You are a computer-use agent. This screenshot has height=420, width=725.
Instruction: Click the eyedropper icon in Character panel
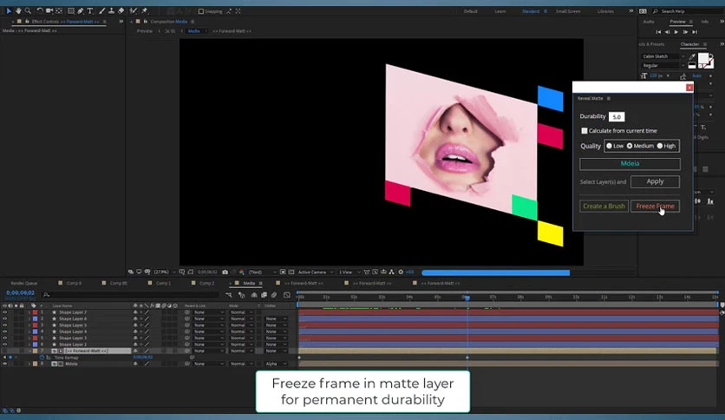point(692,56)
